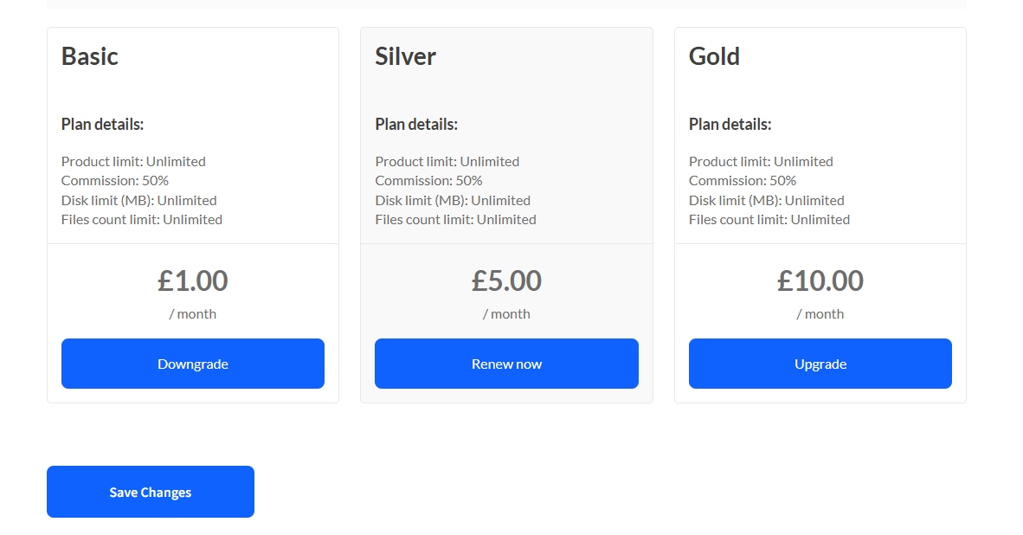Save Changes at the bottom

[150, 492]
